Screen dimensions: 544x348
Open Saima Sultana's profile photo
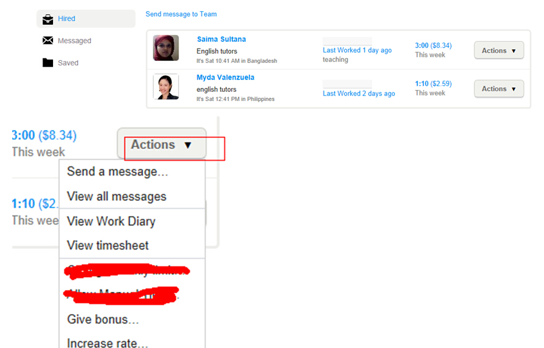166,48
